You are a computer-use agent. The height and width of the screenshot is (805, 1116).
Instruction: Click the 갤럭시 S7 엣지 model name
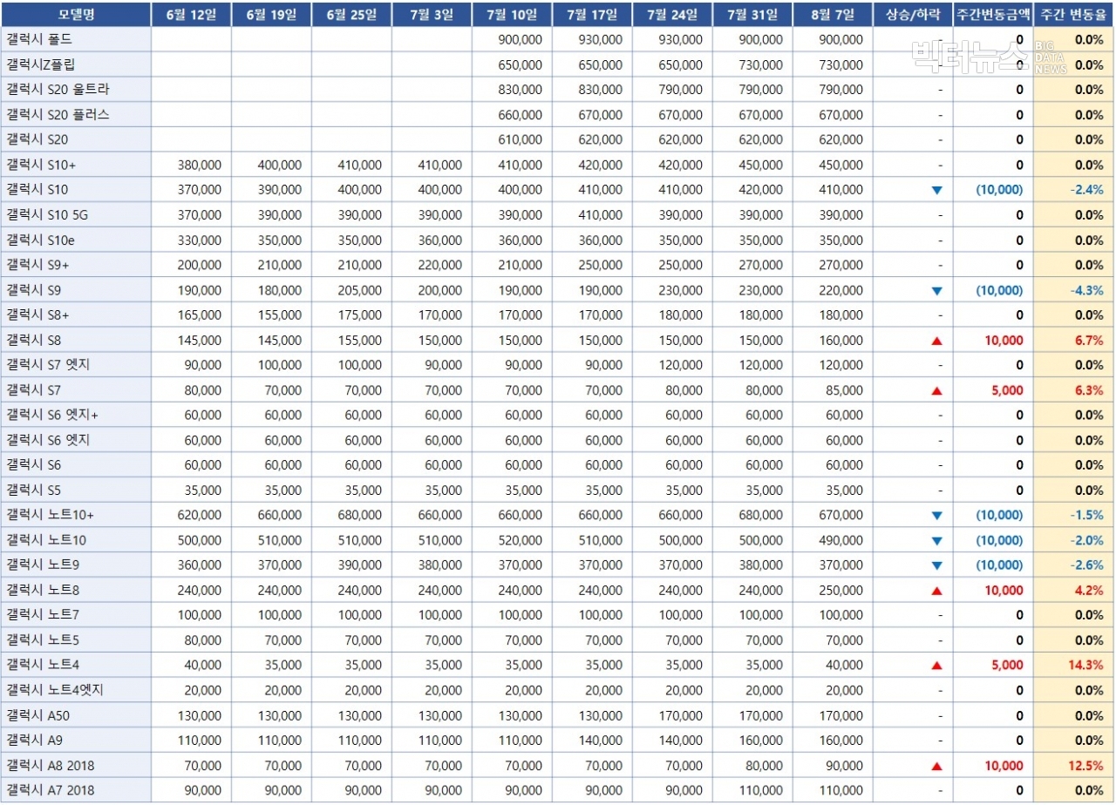49,366
